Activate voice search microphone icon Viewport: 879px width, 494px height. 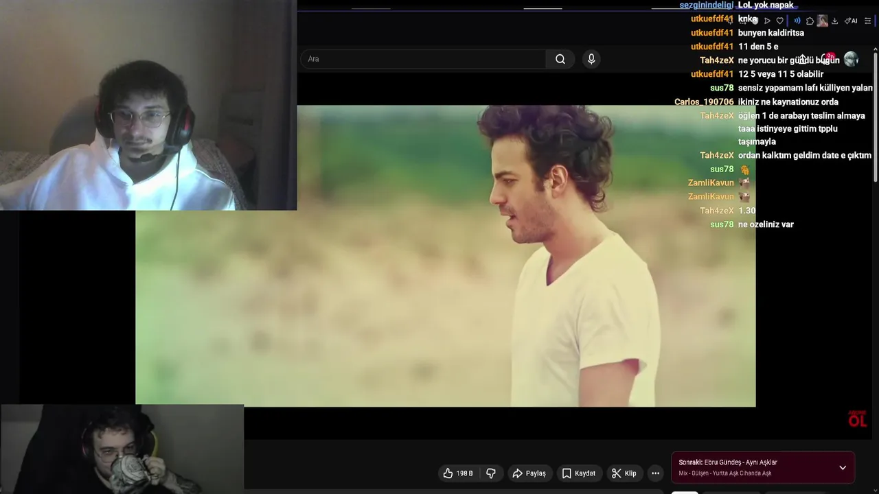click(x=591, y=59)
